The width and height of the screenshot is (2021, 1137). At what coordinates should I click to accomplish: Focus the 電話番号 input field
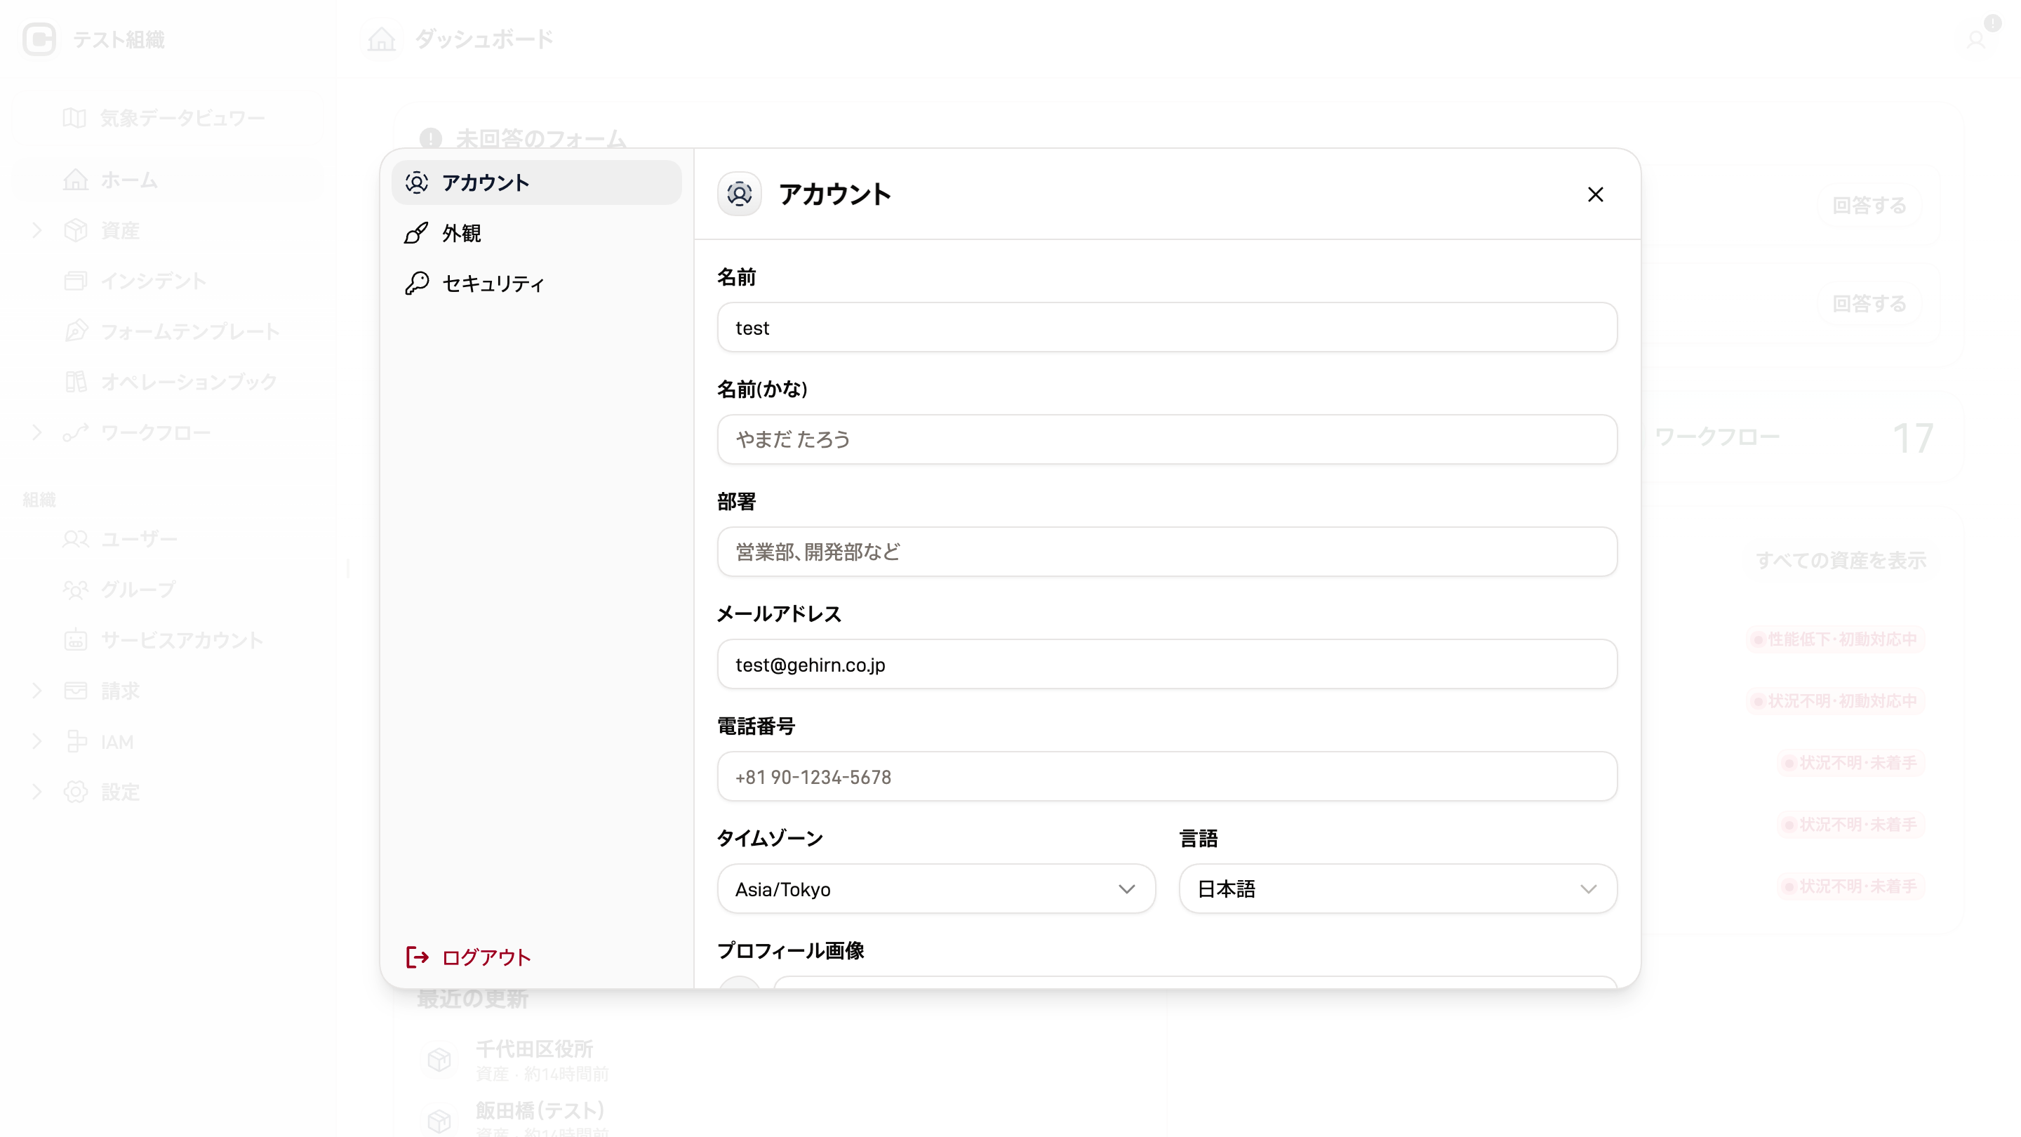(x=1166, y=776)
